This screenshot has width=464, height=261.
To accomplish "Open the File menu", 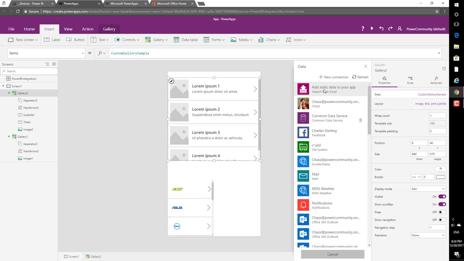I will pos(12,29).
